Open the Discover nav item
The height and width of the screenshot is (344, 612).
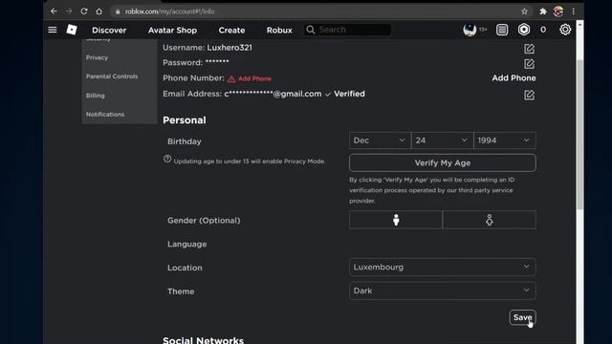pyautogui.click(x=109, y=30)
